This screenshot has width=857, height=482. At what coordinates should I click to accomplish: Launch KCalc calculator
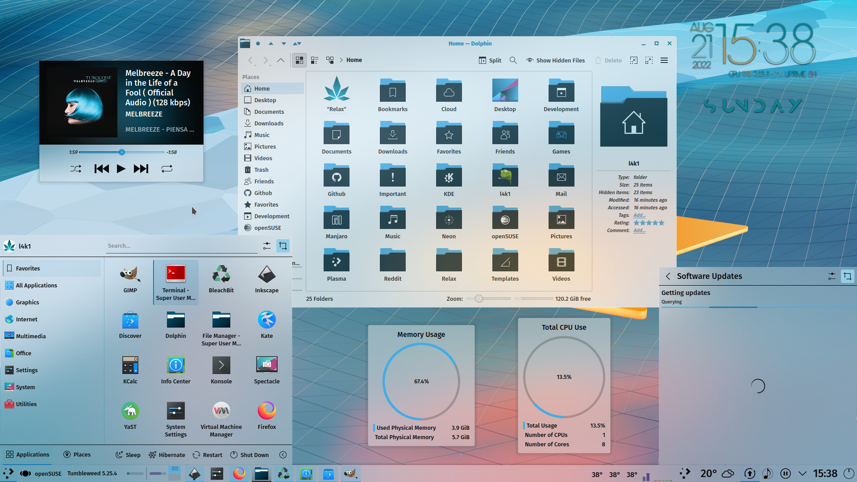tap(130, 370)
